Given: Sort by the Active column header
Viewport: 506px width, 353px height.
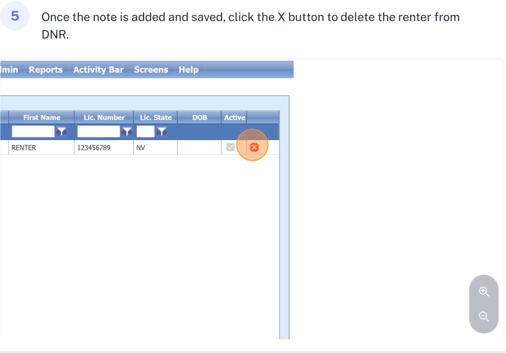Looking at the screenshot, I should (234, 118).
